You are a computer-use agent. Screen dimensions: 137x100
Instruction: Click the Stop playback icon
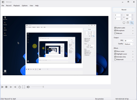pyautogui.click(x=6, y=87)
